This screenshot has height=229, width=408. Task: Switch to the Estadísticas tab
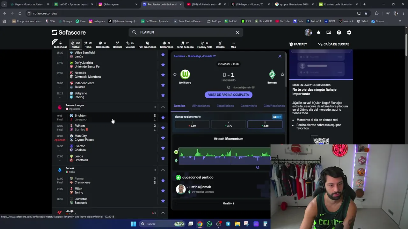point(225,106)
